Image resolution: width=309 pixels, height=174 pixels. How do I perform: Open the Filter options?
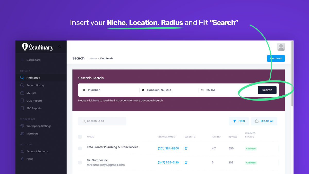tap(239, 121)
